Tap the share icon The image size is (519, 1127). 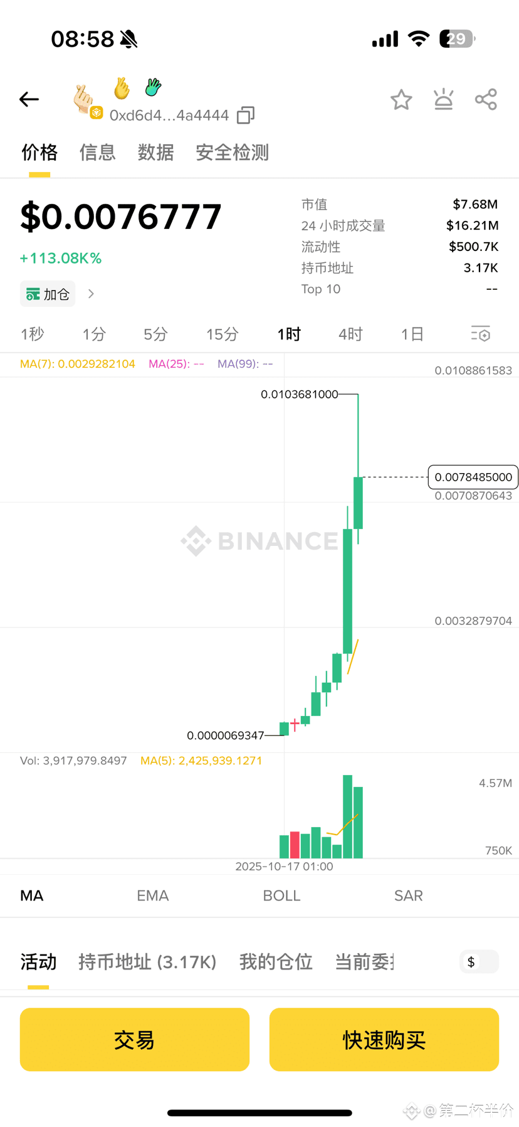[486, 100]
